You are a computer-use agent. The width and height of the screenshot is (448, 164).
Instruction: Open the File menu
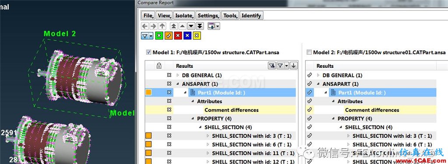coord(149,16)
